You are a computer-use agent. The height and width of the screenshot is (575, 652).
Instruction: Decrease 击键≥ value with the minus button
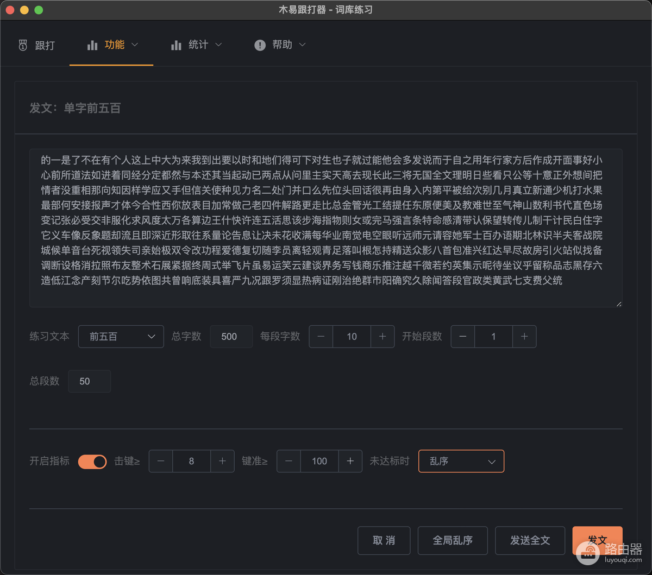click(x=161, y=462)
